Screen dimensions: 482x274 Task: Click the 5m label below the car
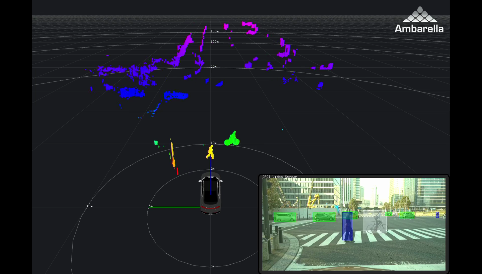coord(212,266)
